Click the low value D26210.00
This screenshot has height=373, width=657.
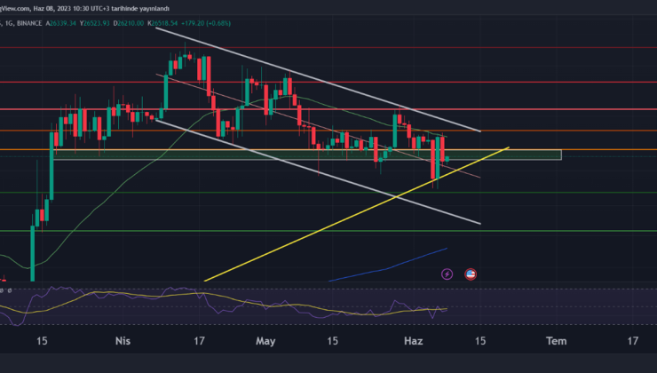[x=129, y=23]
